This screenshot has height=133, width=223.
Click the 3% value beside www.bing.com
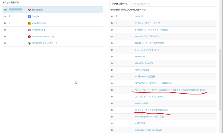pos(5,23)
